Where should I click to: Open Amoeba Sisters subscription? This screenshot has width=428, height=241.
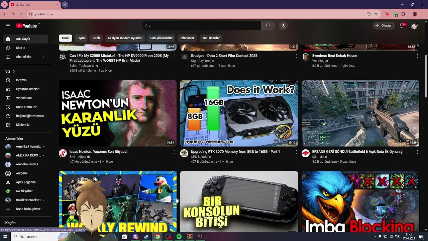[25, 164]
